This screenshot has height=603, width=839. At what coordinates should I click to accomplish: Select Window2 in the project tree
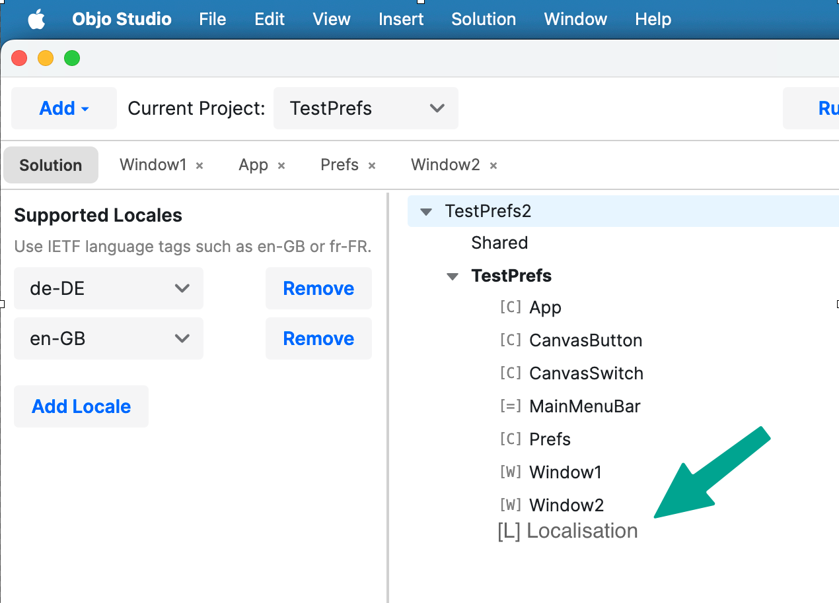coord(567,505)
